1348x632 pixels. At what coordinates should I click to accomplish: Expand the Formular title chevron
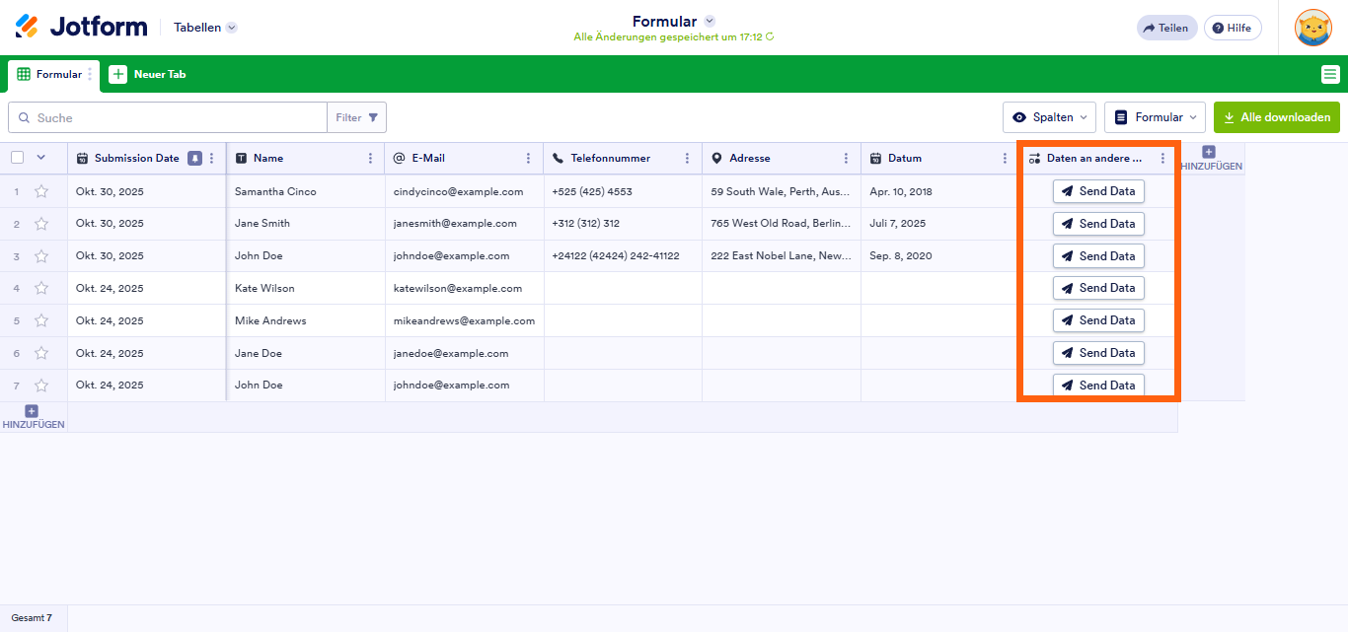(710, 21)
